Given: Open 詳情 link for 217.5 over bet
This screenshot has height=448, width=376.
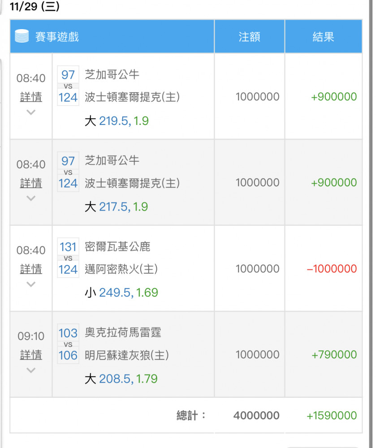Looking at the screenshot, I should tap(31, 183).
